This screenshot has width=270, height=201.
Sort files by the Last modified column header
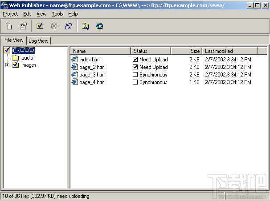tap(229, 51)
